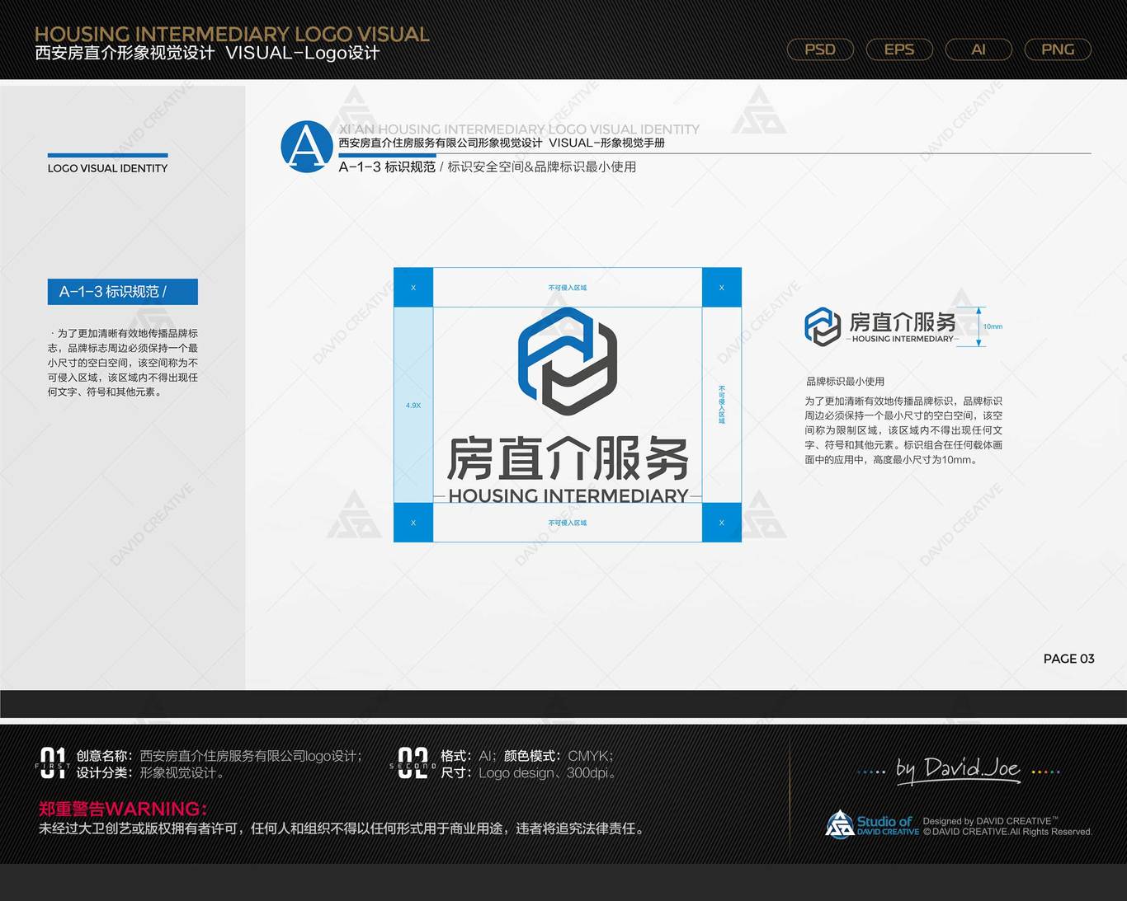
Task: Click the 颜色模式: CMYK text
Action: tap(559, 756)
